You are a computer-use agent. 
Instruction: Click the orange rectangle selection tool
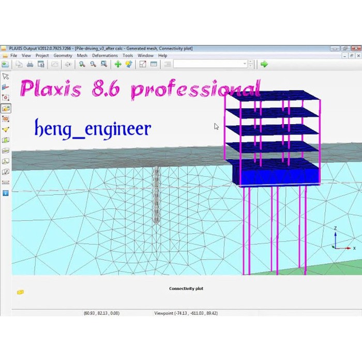pos(6,119)
